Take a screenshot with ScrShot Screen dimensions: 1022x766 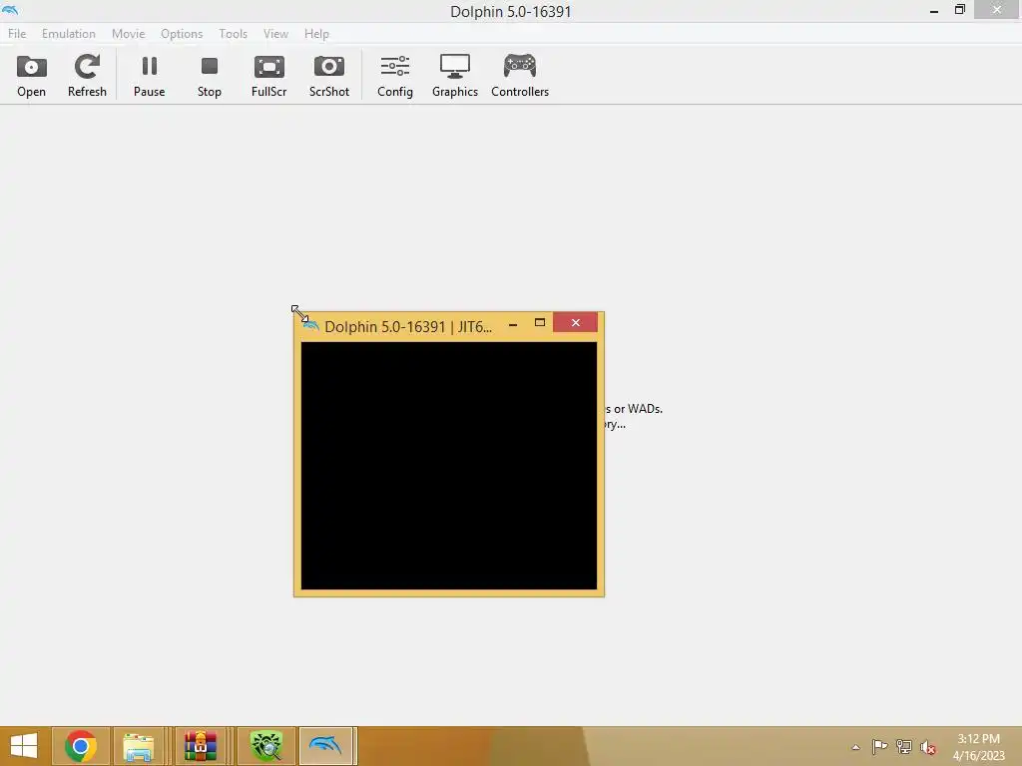tap(329, 76)
